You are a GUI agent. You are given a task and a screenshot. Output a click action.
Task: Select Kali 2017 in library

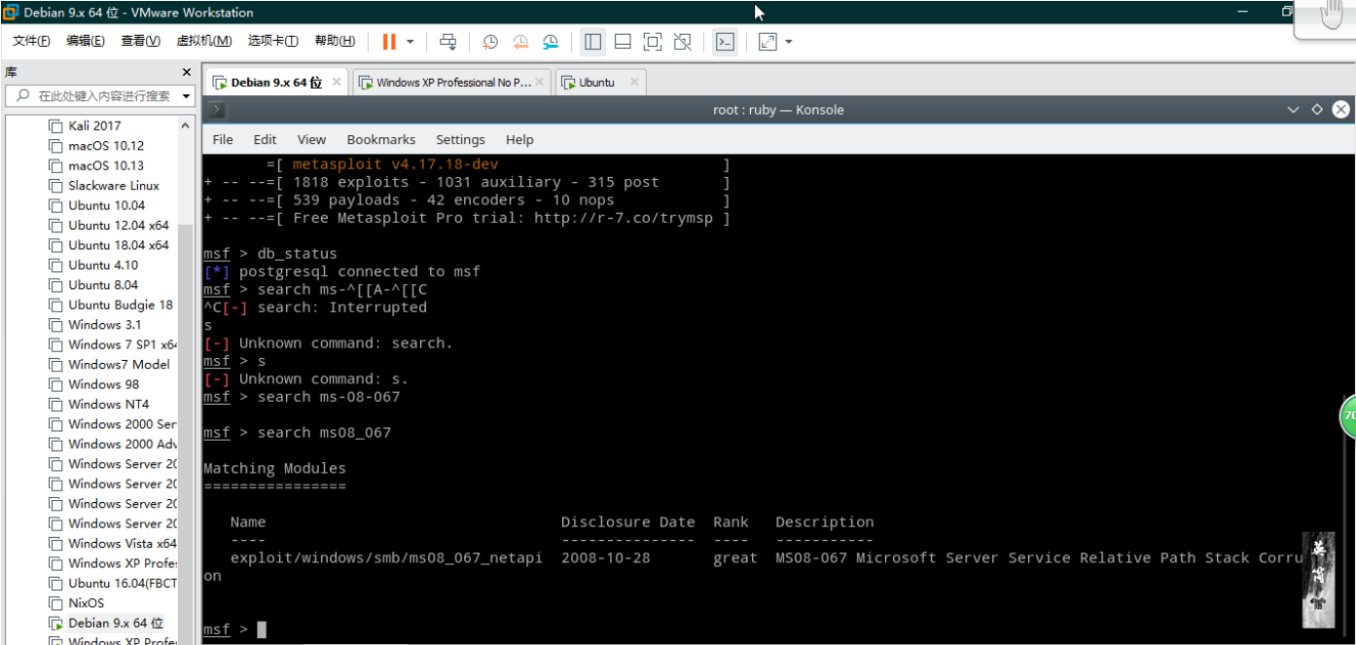coord(94,125)
